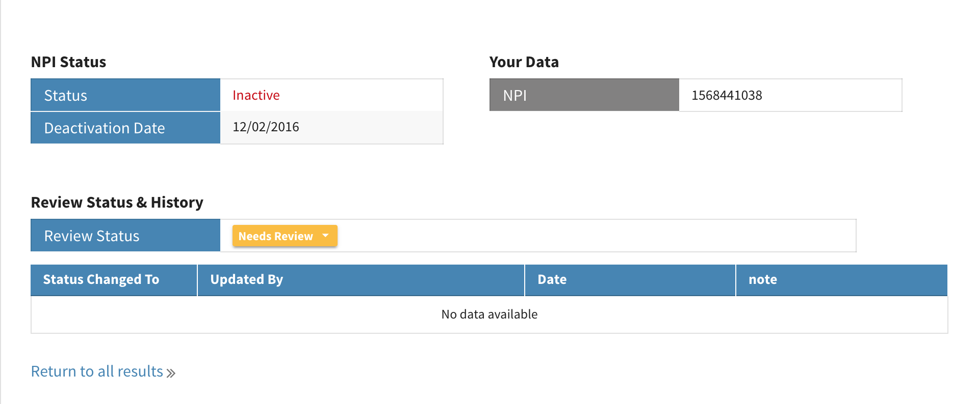This screenshot has width=978, height=404.
Task: Click the note column header
Action: point(762,279)
